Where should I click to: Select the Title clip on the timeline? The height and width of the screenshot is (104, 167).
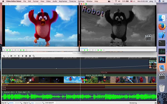[x=129, y=72]
